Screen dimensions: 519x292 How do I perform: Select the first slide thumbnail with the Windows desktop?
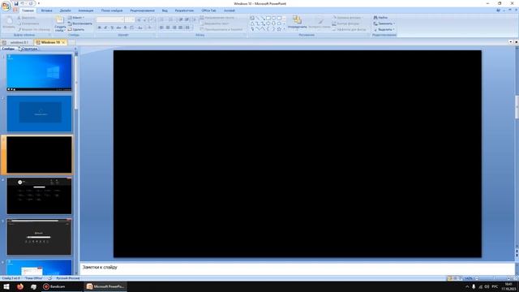coord(39,72)
